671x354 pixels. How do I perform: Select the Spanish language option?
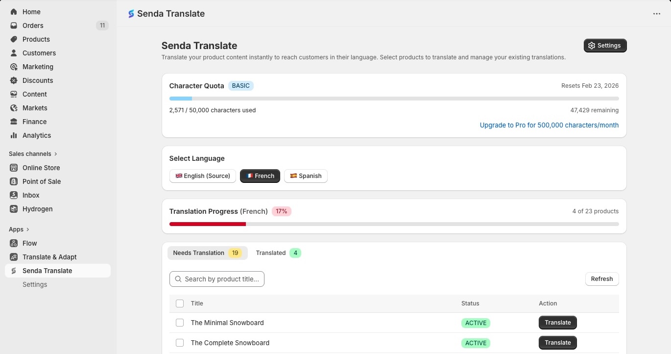pos(306,176)
